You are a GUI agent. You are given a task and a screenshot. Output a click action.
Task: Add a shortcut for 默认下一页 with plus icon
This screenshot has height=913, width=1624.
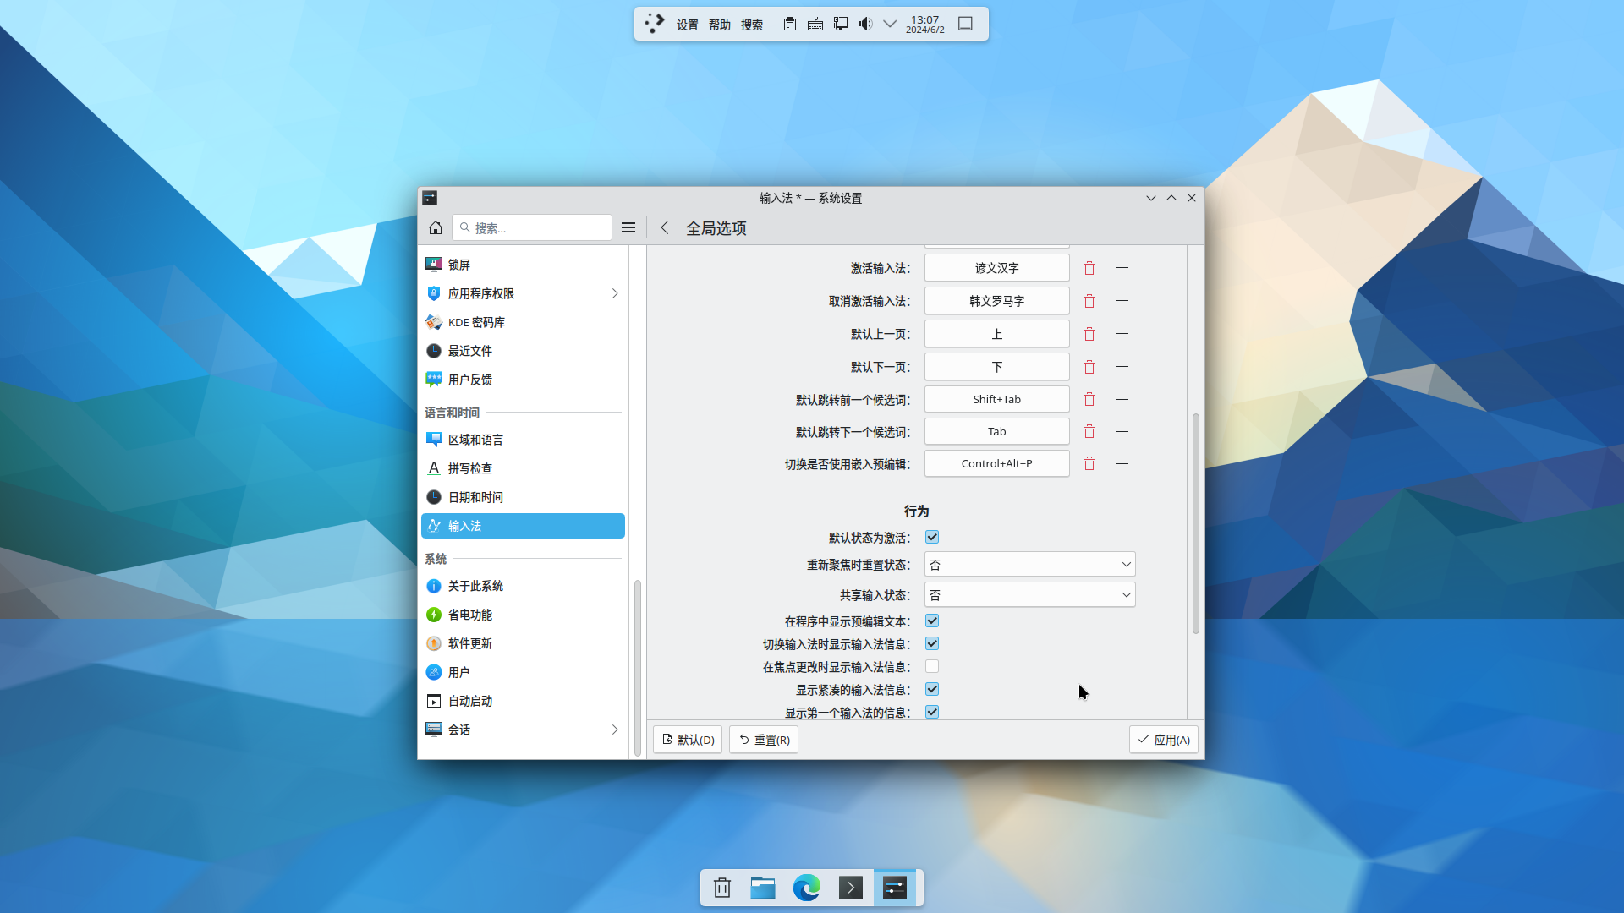[1122, 367]
